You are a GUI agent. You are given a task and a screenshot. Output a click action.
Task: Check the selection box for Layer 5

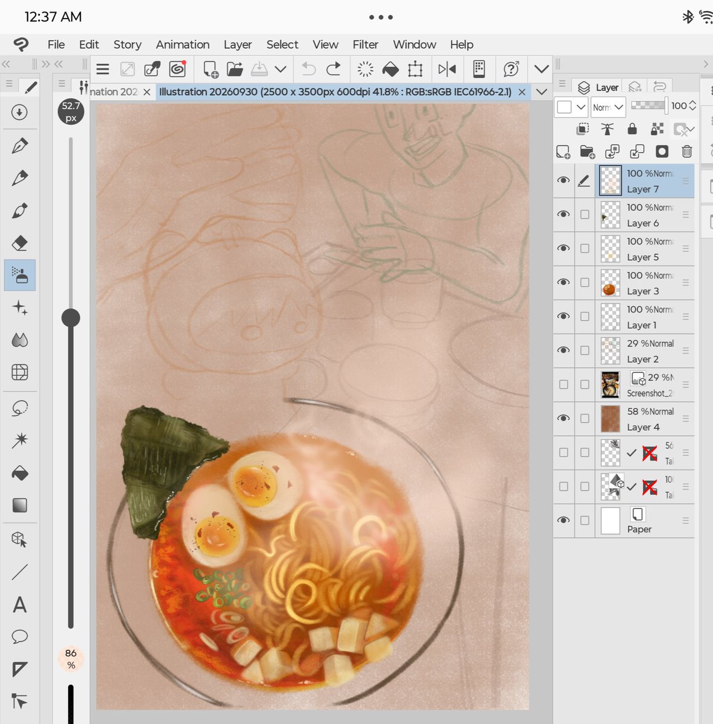click(585, 249)
